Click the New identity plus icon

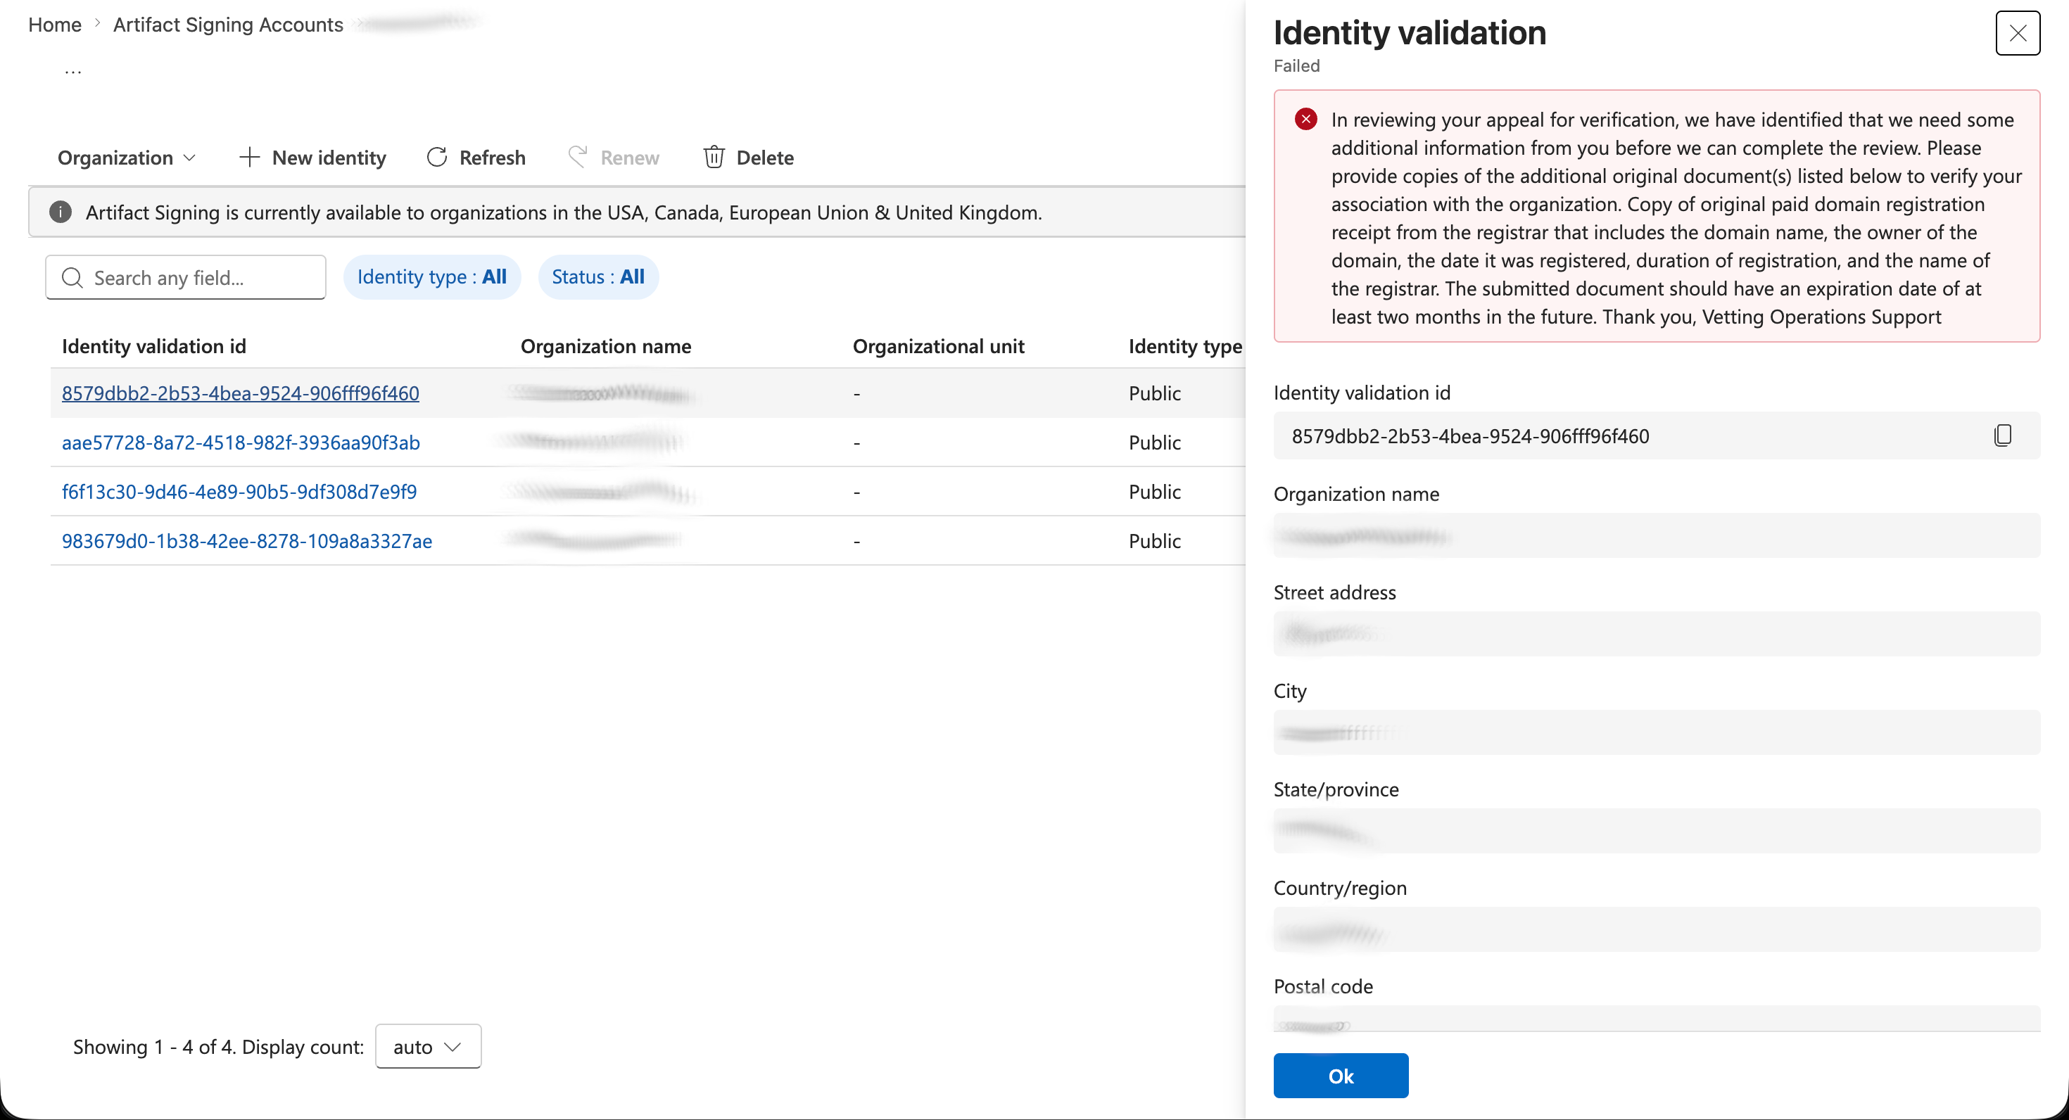coord(250,158)
